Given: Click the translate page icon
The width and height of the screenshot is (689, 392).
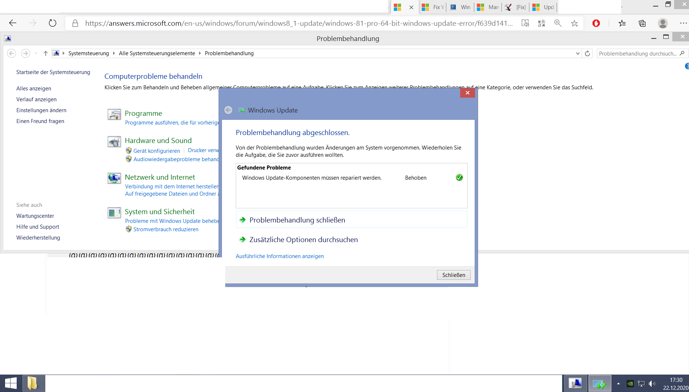Looking at the screenshot, I should point(541,23).
